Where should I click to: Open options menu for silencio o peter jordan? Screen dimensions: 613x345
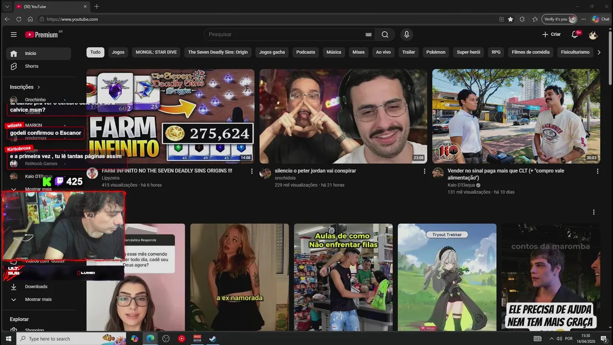point(424,171)
